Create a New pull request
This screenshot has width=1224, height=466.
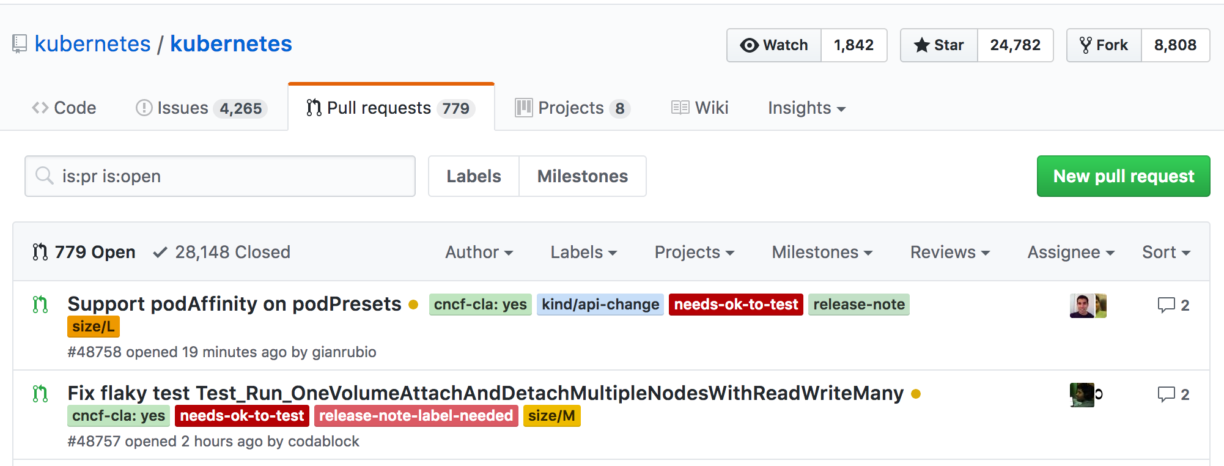1124,176
